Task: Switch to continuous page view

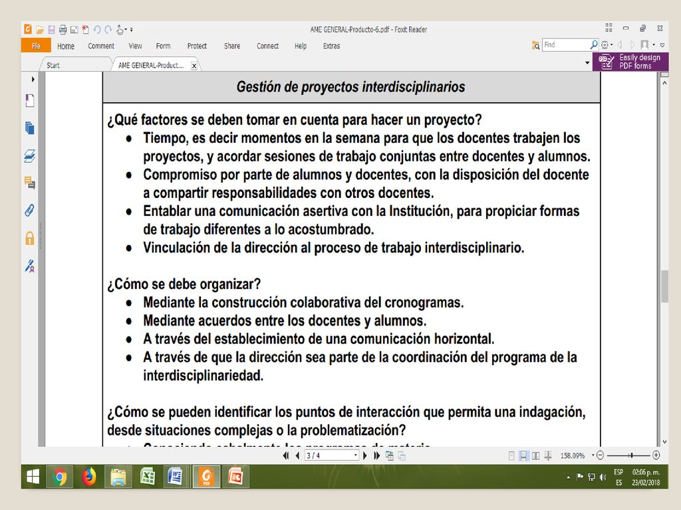Action: click(x=523, y=456)
